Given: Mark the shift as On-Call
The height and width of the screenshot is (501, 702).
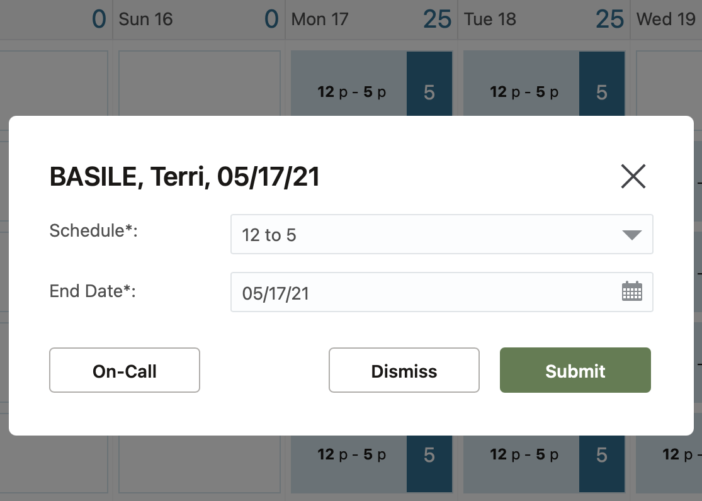Looking at the screenshot, I should pos(124,371).
